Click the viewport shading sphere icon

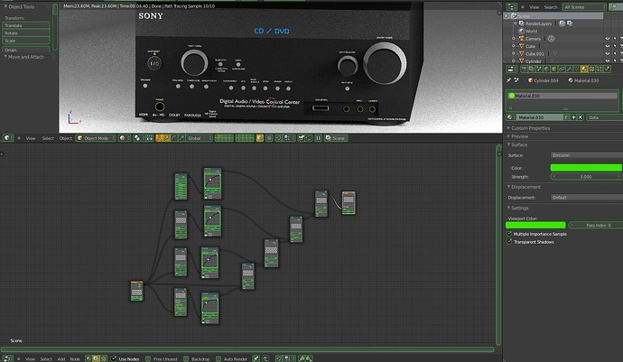pos(123,138)
